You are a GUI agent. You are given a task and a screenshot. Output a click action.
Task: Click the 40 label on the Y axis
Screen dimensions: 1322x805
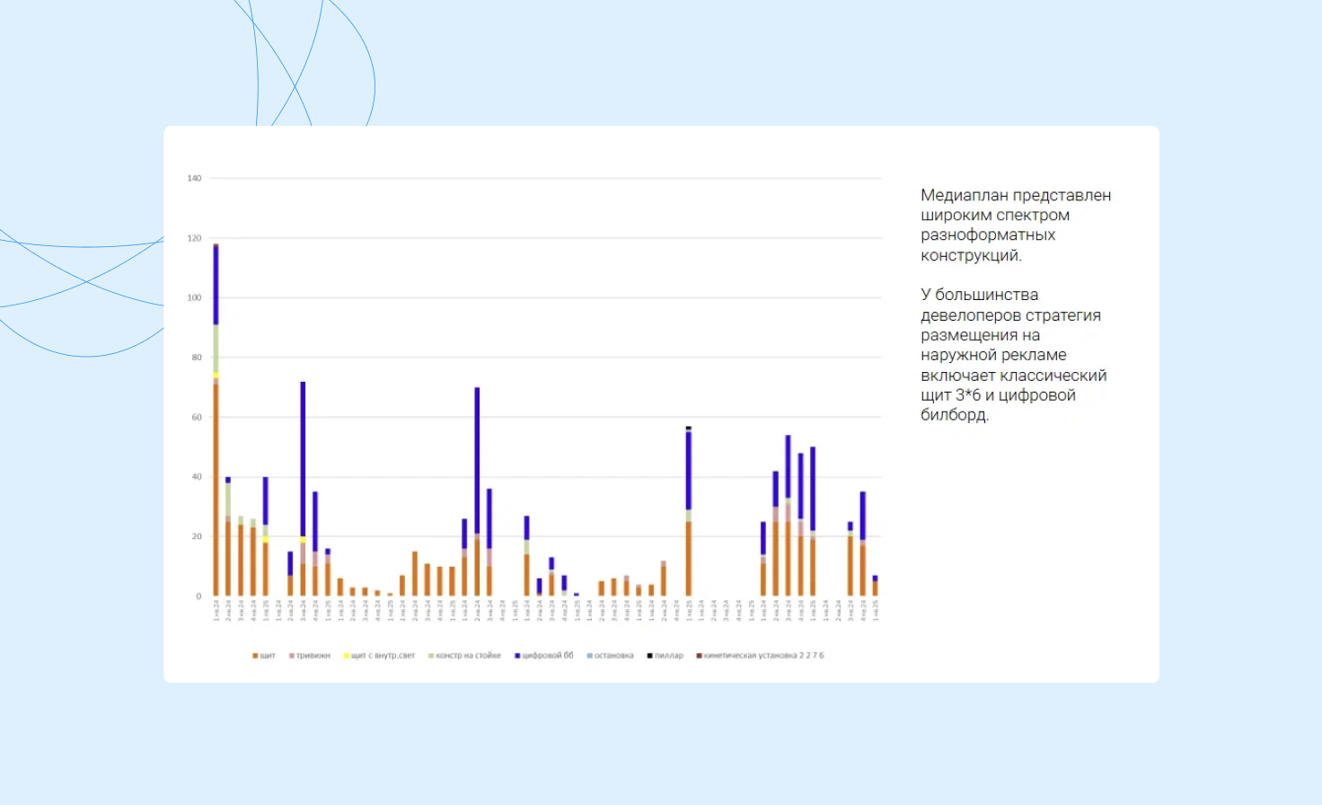tap(196, 477)
